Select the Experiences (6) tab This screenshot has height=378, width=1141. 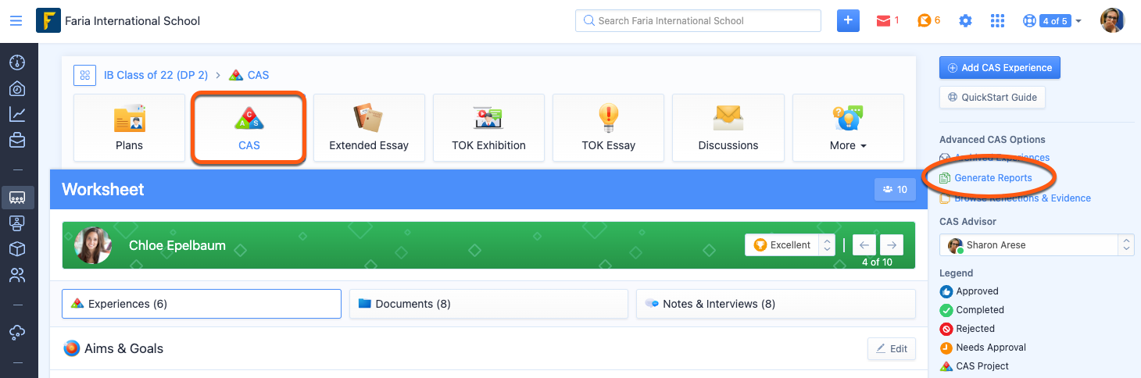pyautogui.click(x=202, y=304)
